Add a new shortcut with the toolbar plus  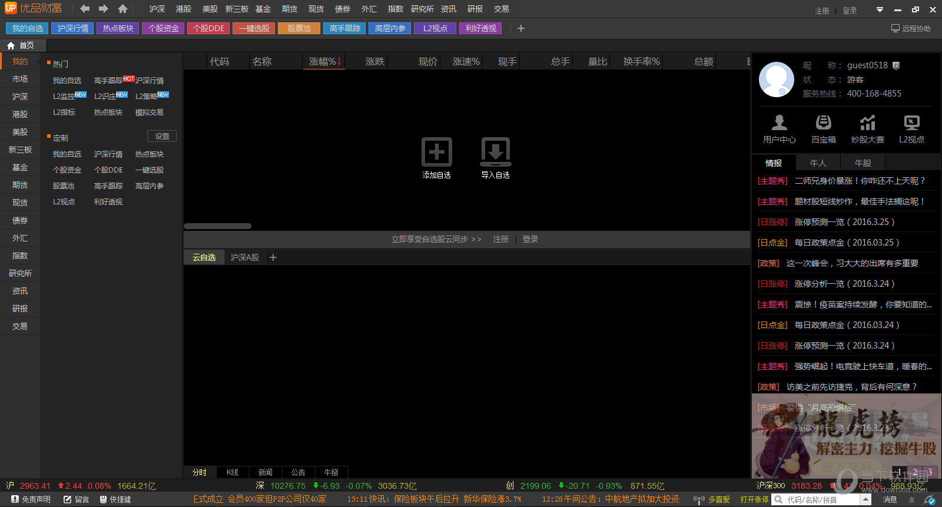520,28
